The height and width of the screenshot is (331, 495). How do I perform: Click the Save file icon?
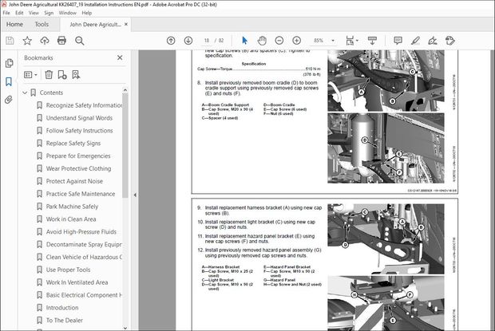click(10, 41)
